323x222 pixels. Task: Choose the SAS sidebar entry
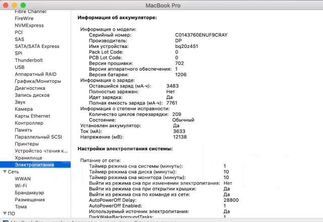(19, 39)
